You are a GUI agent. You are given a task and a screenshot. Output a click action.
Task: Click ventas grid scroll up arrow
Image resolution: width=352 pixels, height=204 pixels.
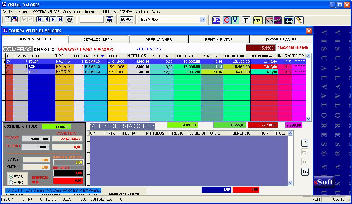[x=290, y=133]
